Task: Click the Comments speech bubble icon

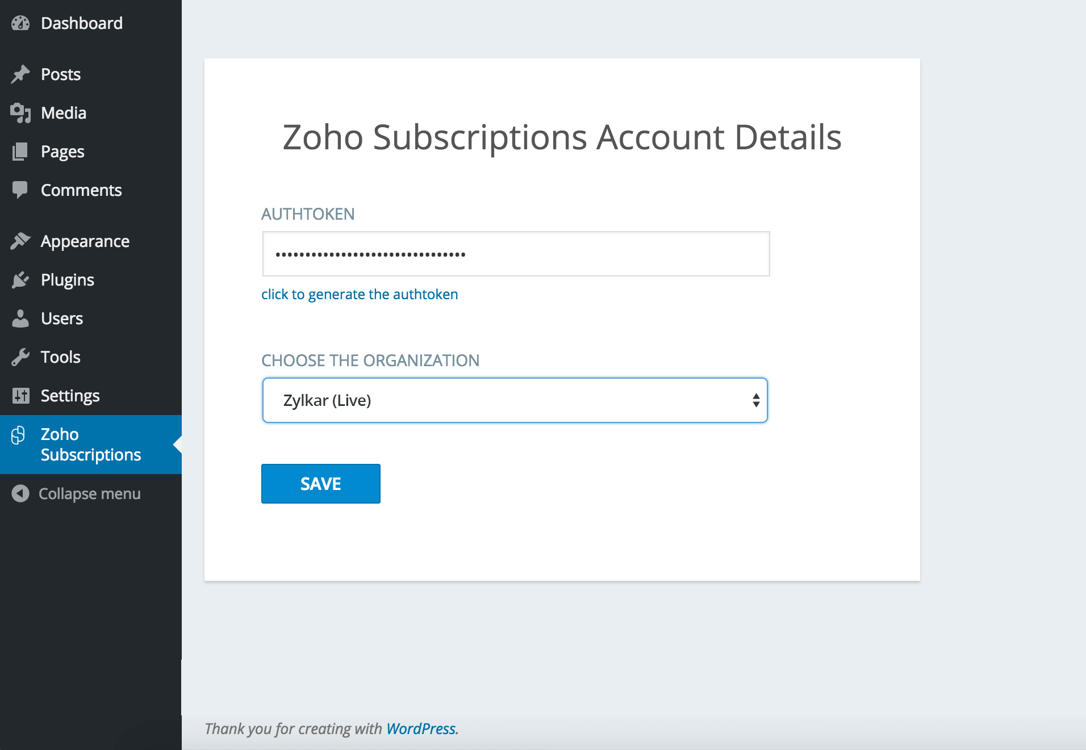Action: click(x=20, y=190)
